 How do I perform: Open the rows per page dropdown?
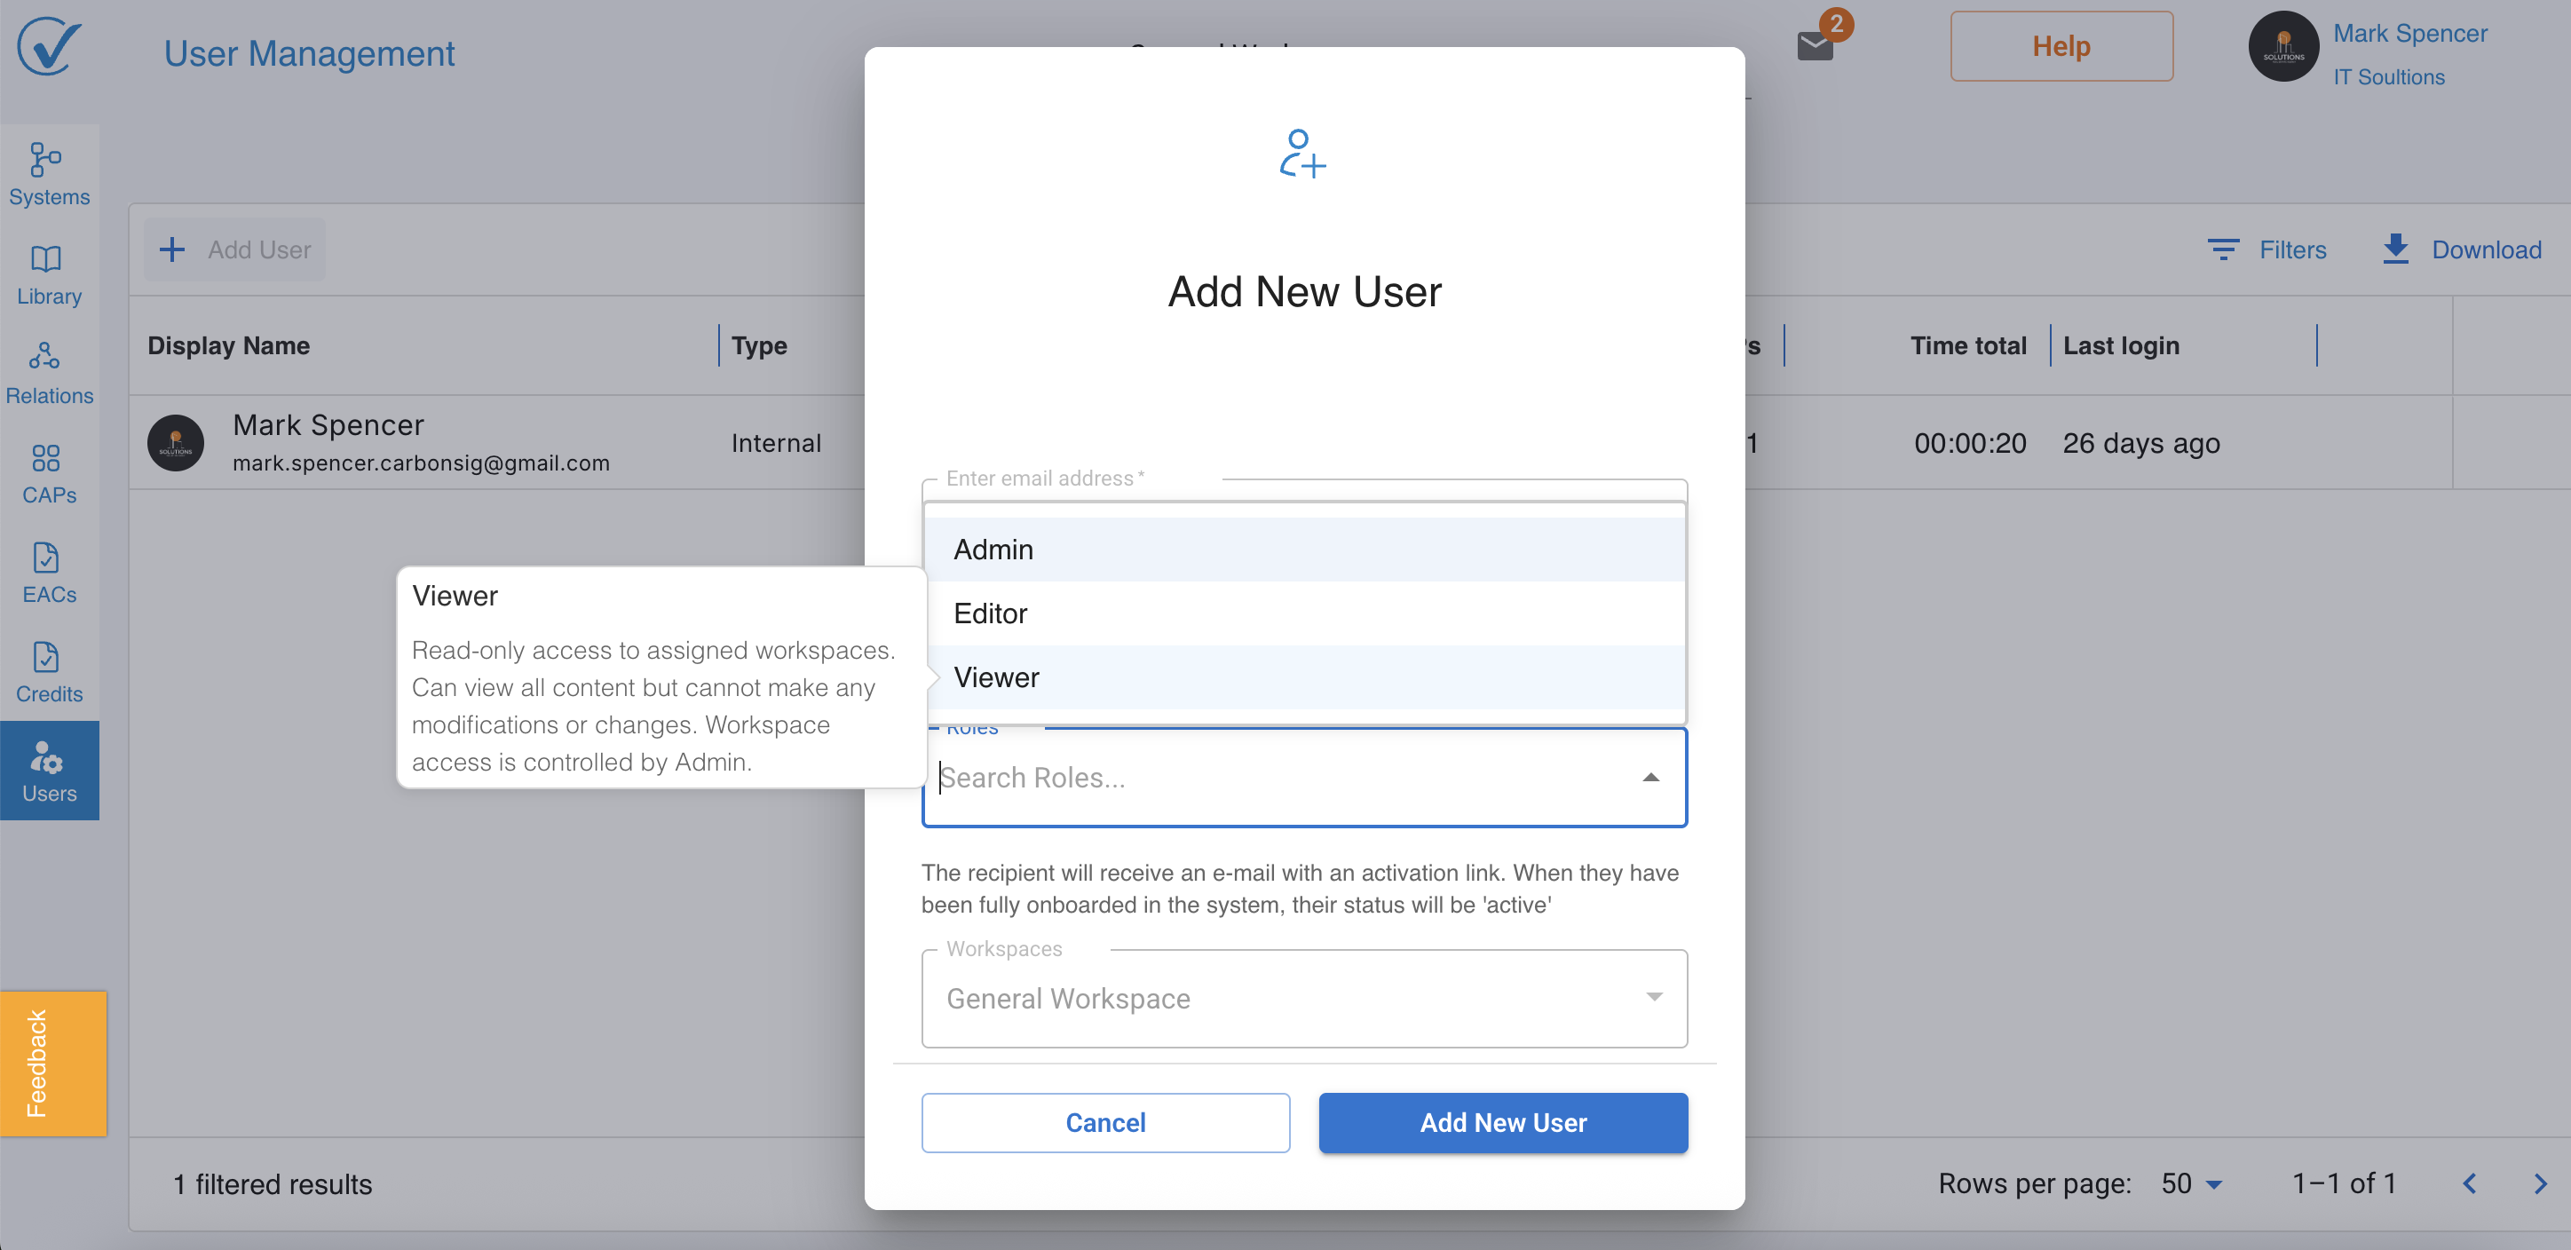(x=2192, y=1183)
